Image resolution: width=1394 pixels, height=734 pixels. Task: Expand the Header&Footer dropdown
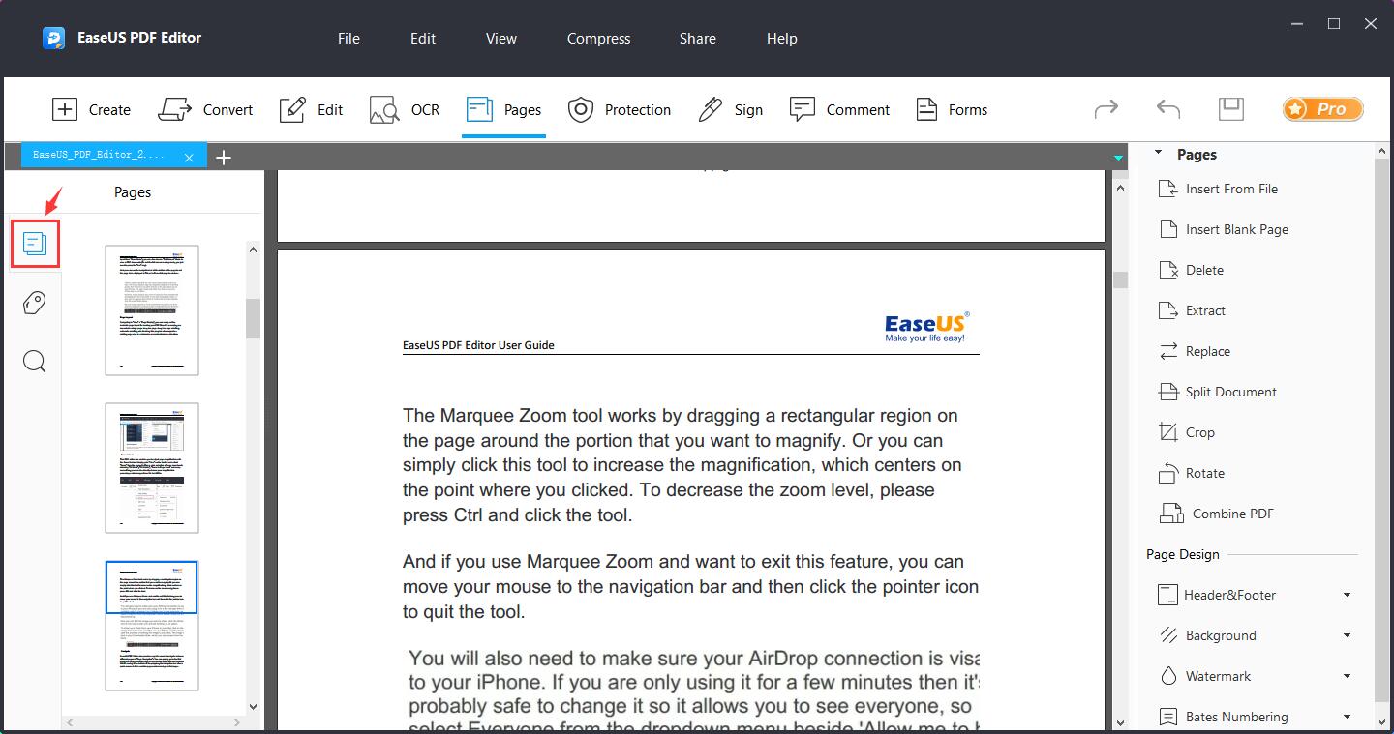pyautogui.click(x=1347, y=595)
